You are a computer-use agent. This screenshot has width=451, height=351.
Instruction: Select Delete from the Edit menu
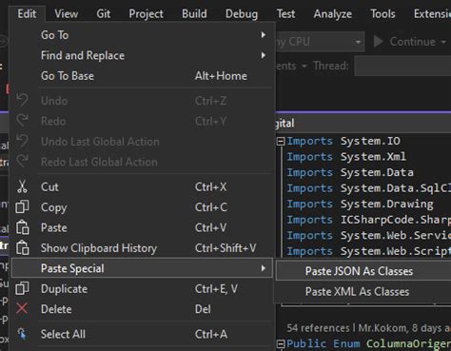click(x=142, y=309)
